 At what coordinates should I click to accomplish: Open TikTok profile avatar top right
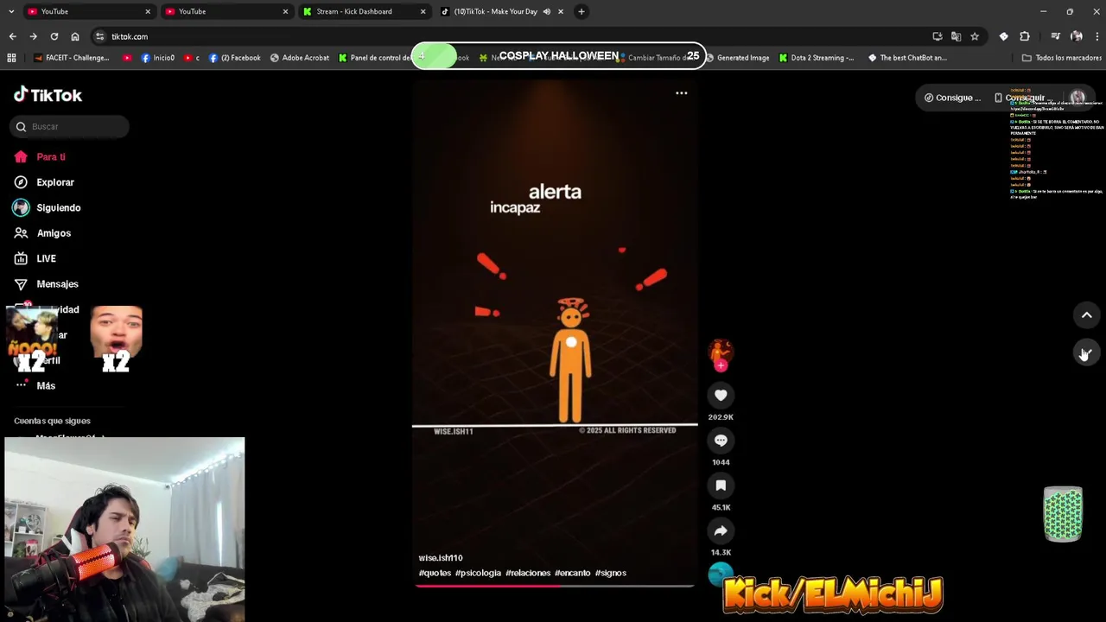tap(1077, 98)
